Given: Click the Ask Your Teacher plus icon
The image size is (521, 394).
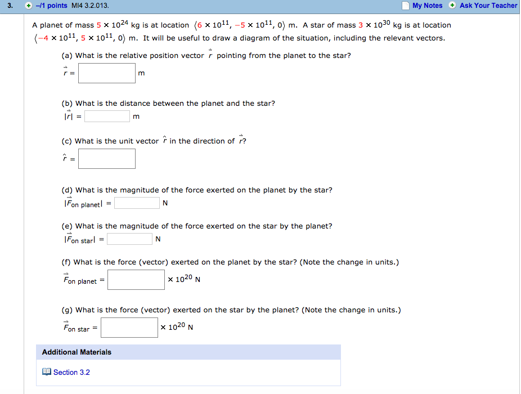Looking at the screenshot, I should coord(452,5).
